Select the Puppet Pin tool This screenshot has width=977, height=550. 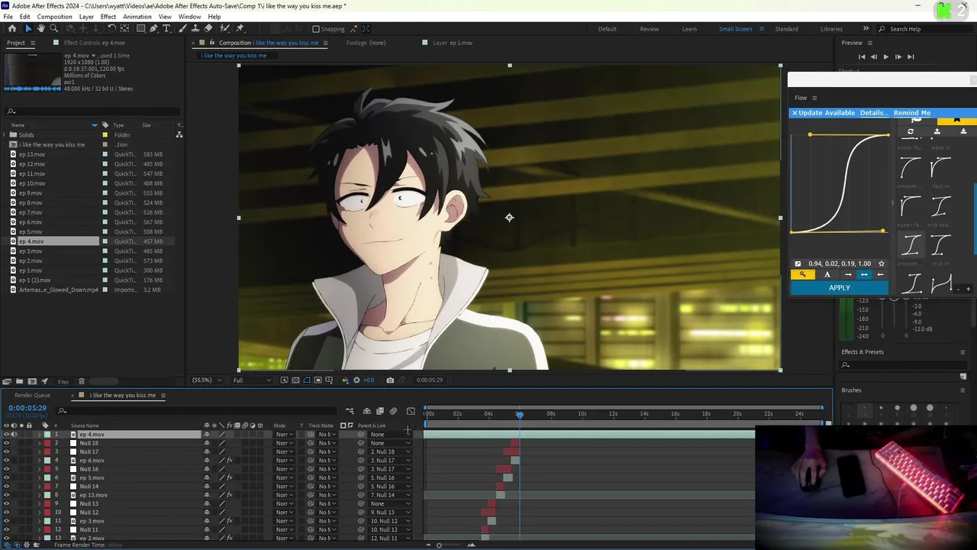point(240,28)
